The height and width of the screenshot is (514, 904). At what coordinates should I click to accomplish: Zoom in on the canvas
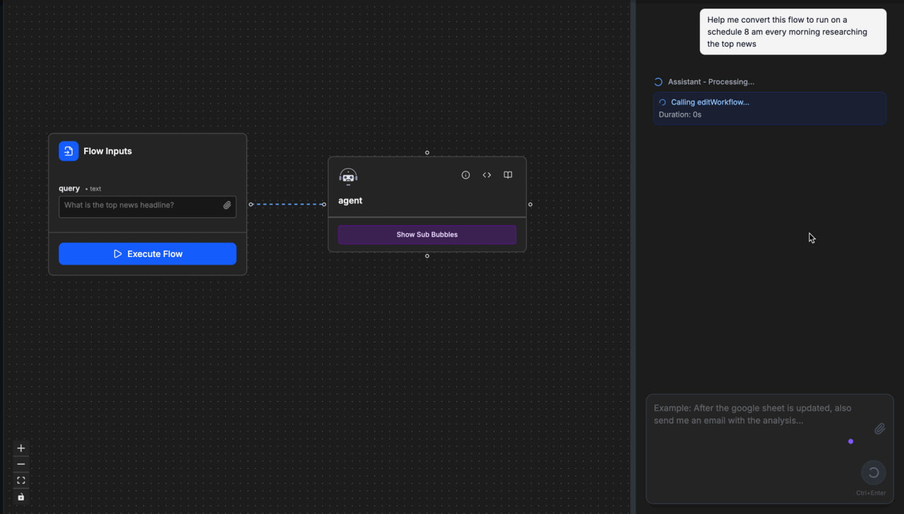(x=21, y=448)
